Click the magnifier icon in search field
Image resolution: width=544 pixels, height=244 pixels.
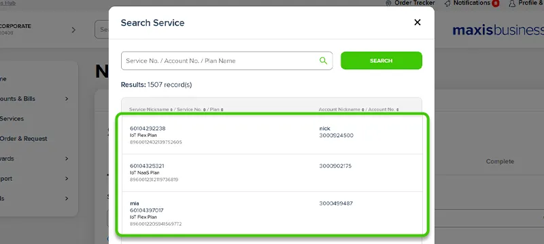coord(323,61)
